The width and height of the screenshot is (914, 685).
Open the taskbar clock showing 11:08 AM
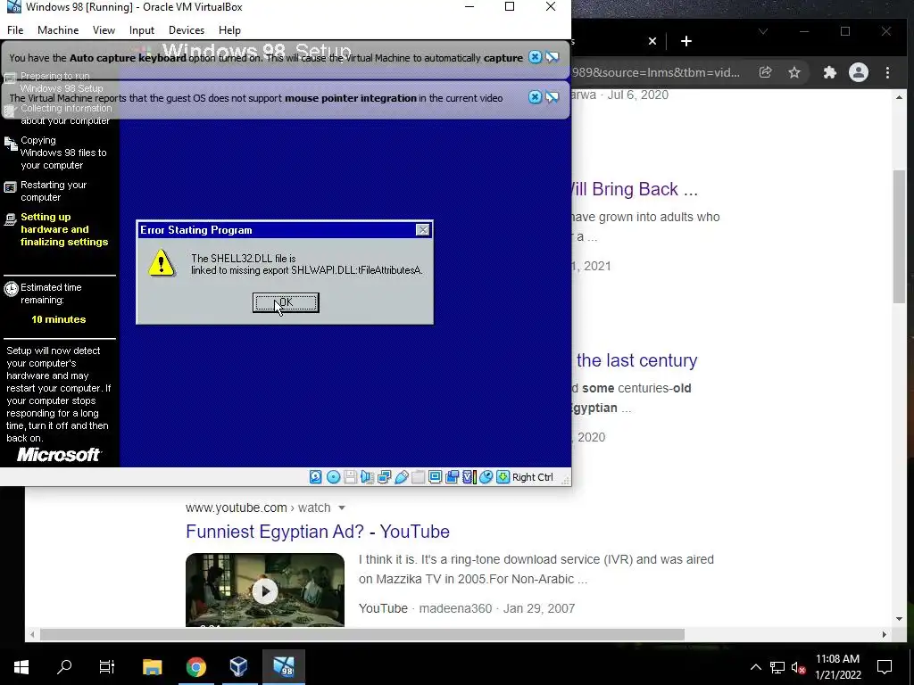coord(837,667)
